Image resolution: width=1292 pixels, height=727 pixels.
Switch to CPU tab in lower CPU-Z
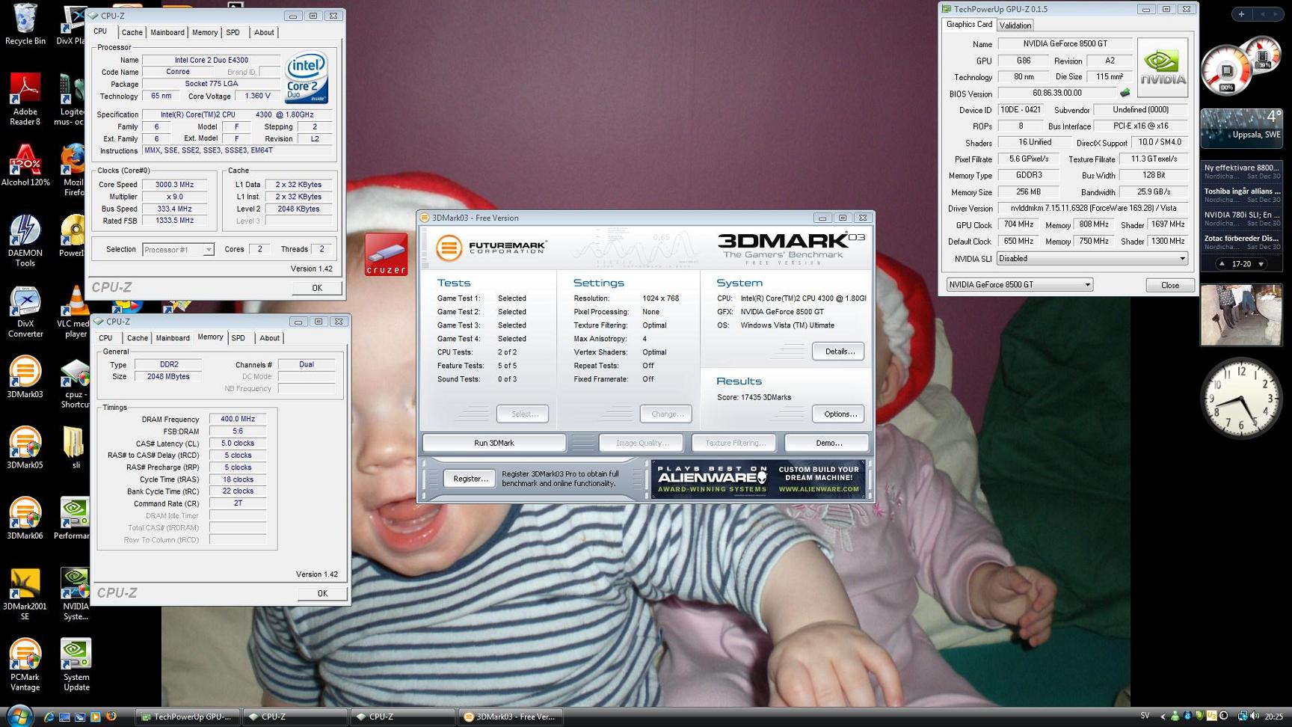click(x=105, y=338)
